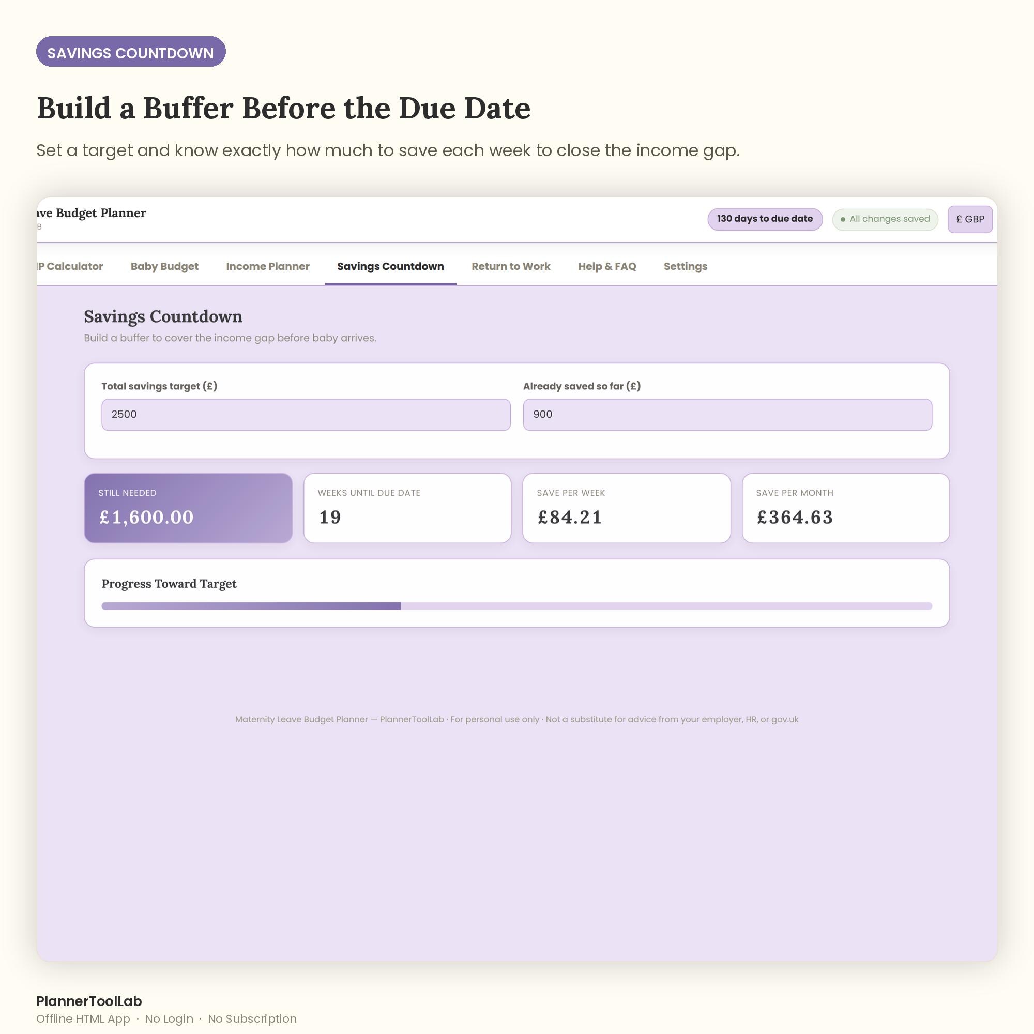1034x1034 pixels.
Task: Focus the Total savings target input field
Action: [306, 414]
